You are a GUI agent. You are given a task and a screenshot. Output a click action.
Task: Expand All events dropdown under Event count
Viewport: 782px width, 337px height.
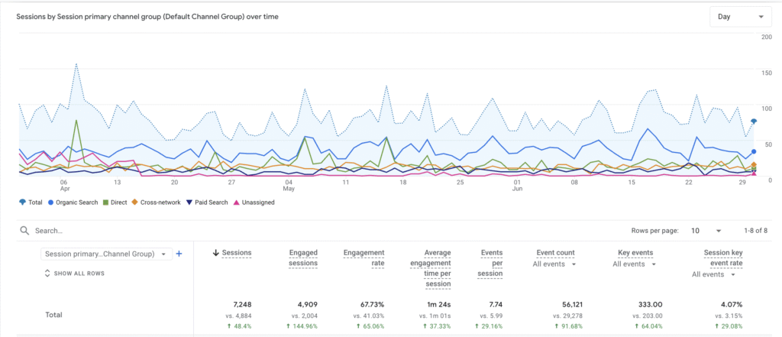point(554,264)
